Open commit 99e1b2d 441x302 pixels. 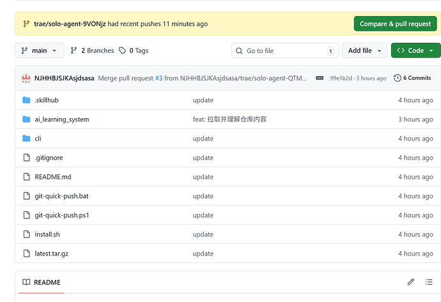coord(341,78)
